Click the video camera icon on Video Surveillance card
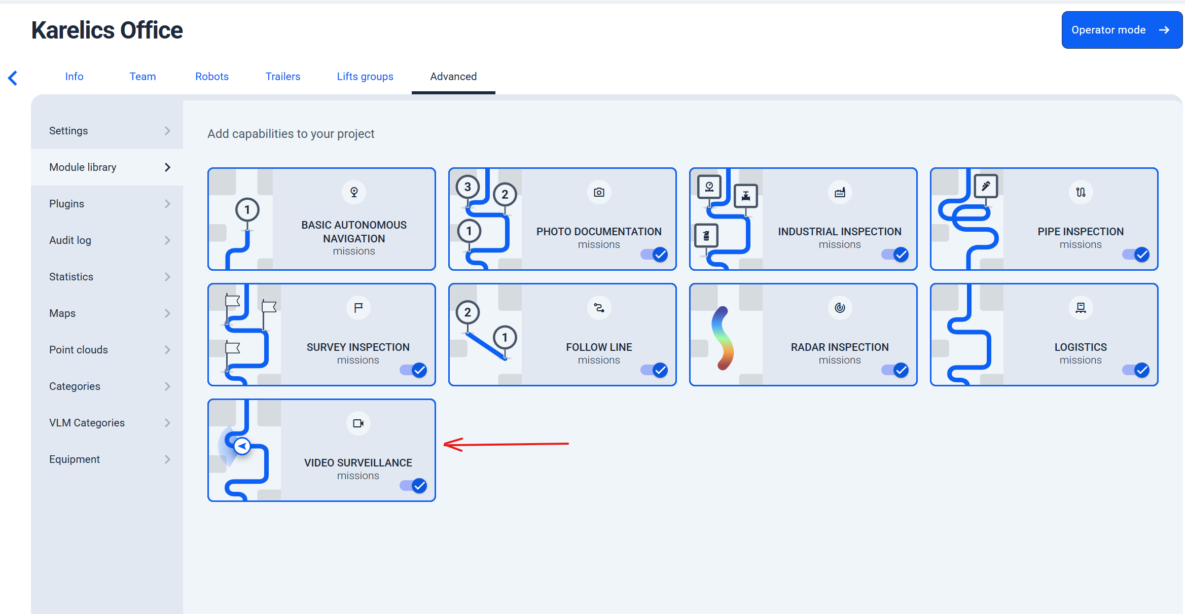The height and width of the screenshot is (614, 1185). (x=358, y=423)
